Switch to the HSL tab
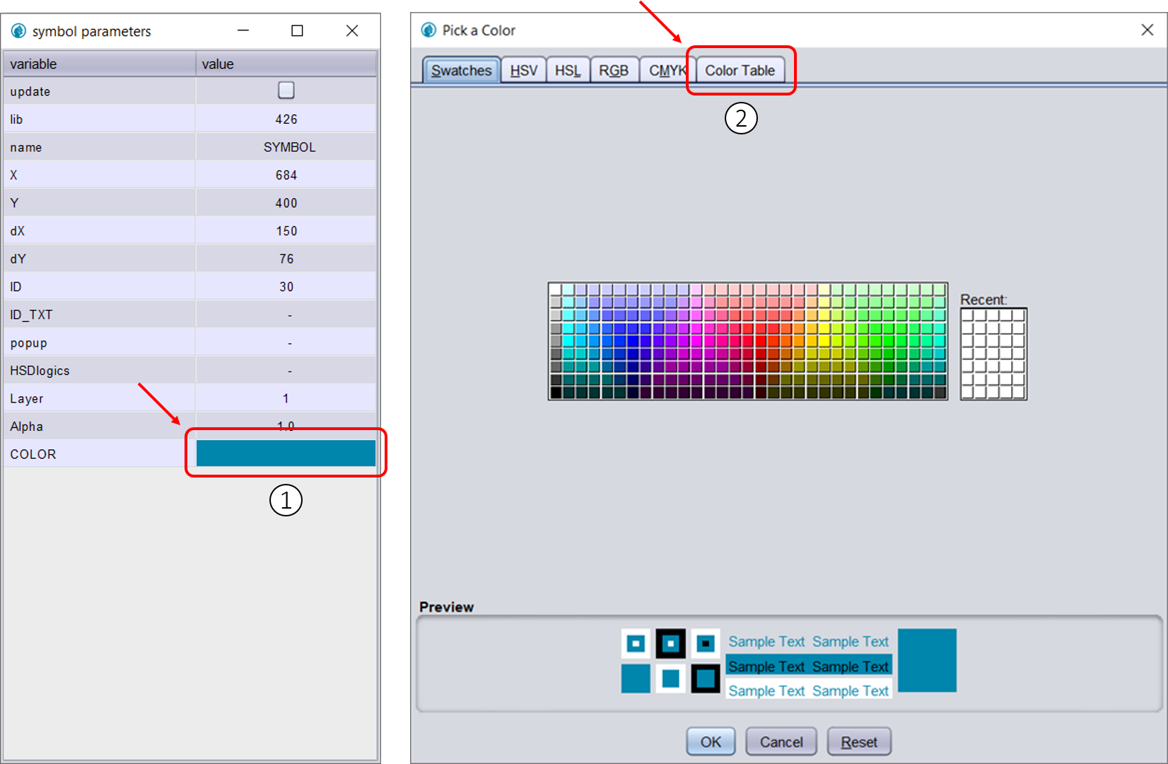Screen dimensions: 1168x764 (x=568, y=69)
